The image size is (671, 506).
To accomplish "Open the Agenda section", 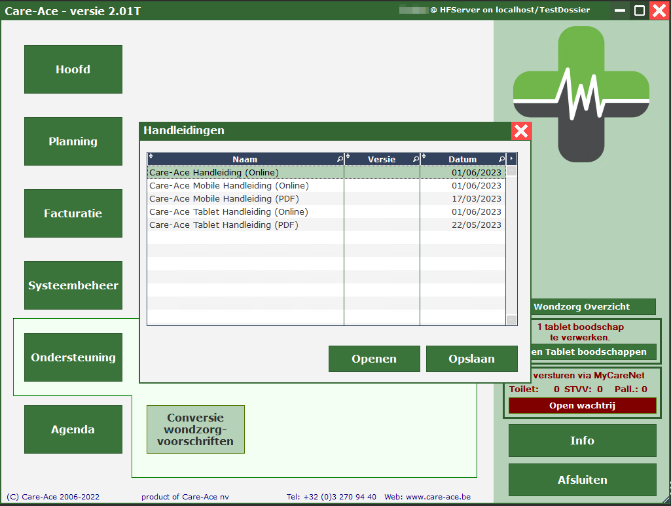I will (73, 429).
